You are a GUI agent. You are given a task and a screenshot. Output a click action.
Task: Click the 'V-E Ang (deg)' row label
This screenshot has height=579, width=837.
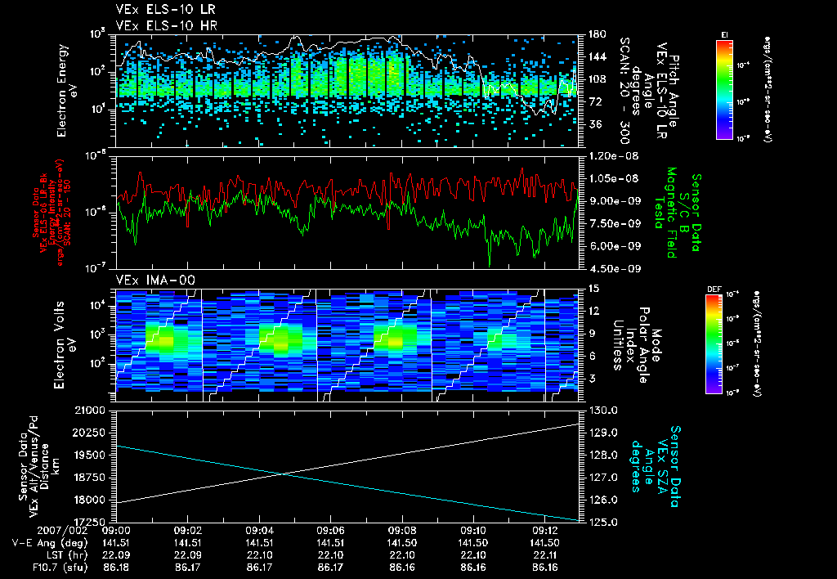pos(50,543)
